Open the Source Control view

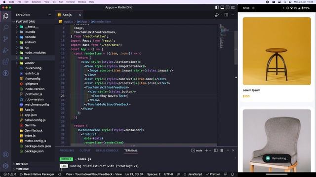[x=5, y=39]
